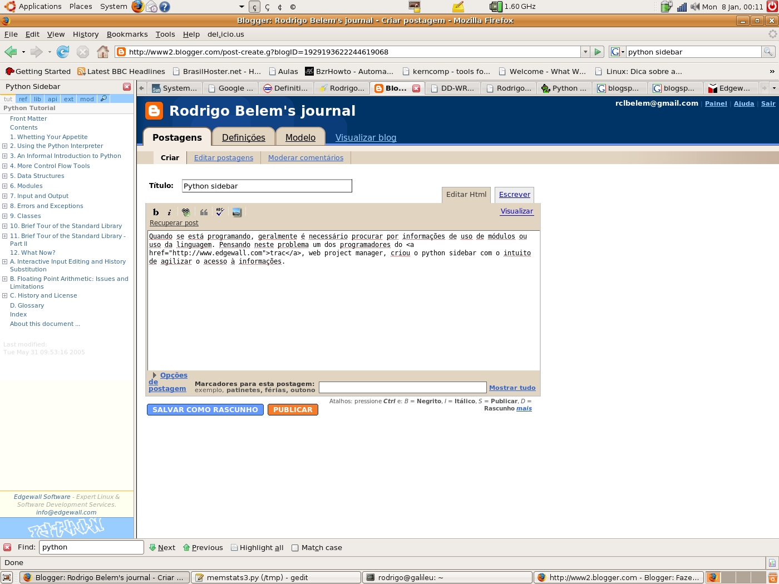Screen dimensions: 779x584
Task: Go back with the green arrow
Action: click(11, 52)
